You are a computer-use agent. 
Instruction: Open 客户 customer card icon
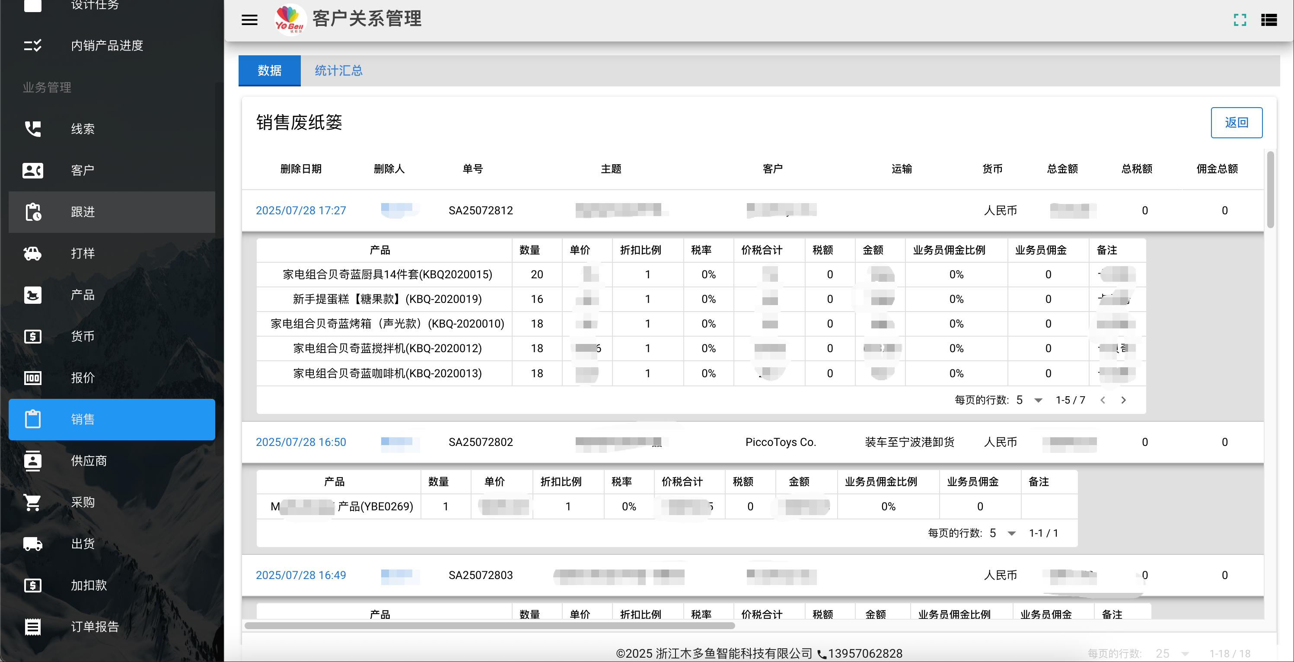[33, 170]
